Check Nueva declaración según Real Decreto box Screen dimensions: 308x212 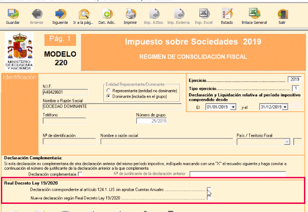coord(209,198)
